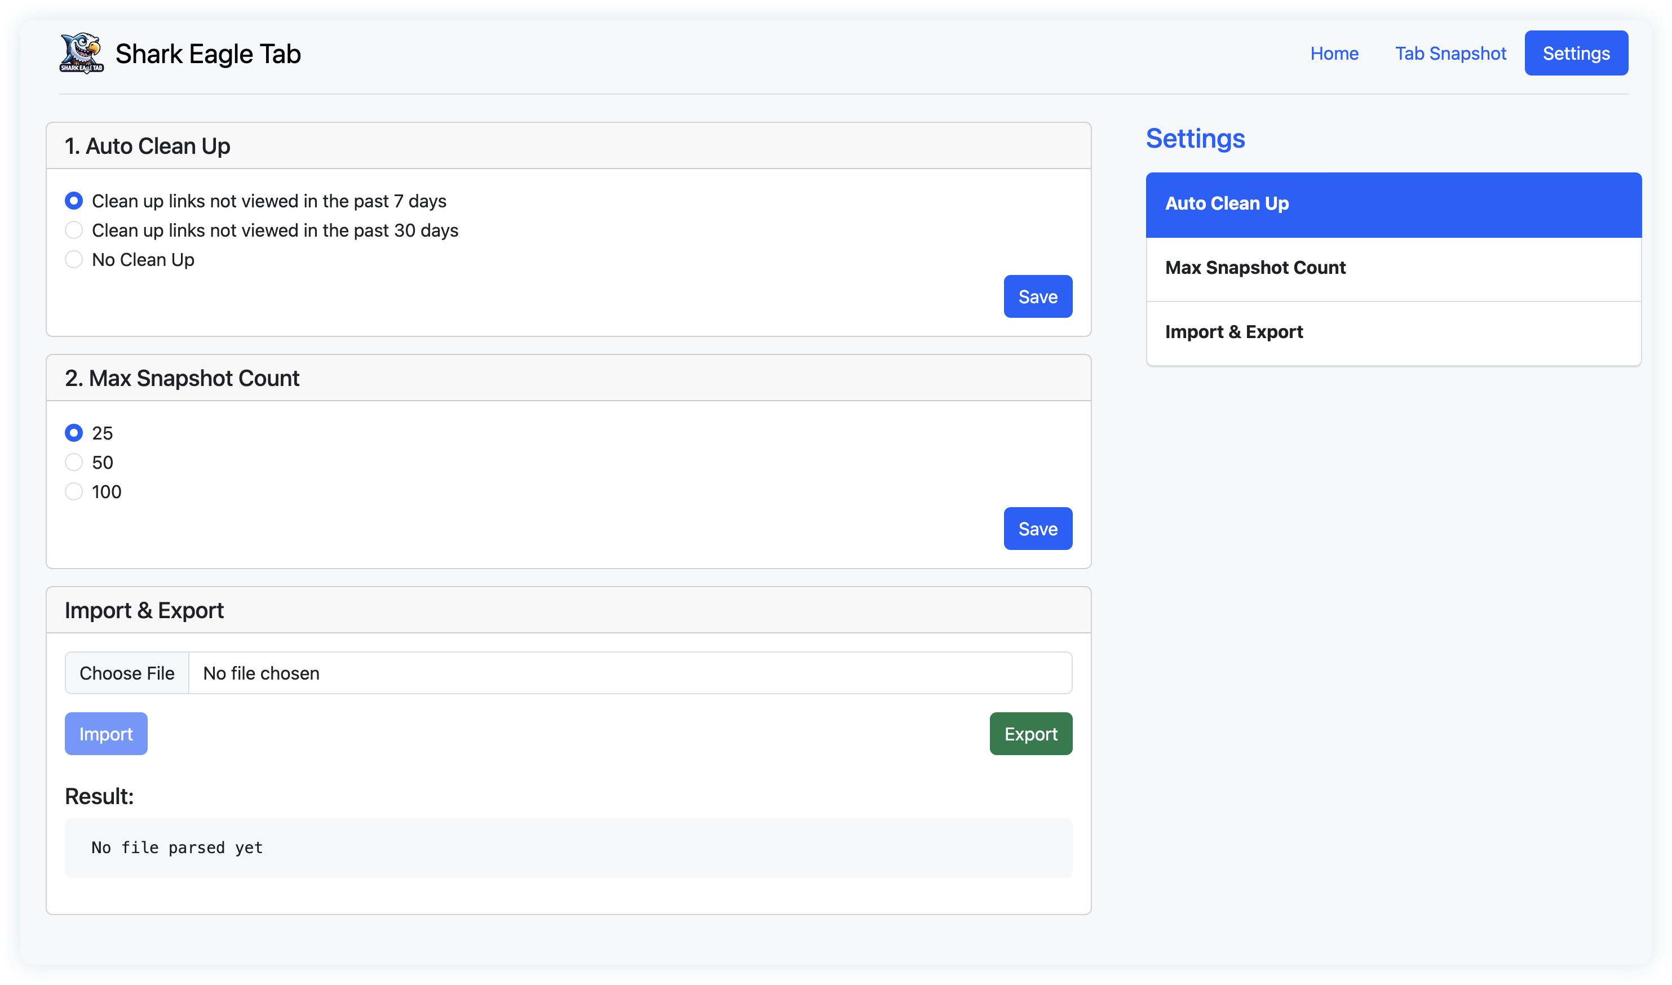Click the Choose File button
Screen dimensions: 1672x985
tap(127, 672)
